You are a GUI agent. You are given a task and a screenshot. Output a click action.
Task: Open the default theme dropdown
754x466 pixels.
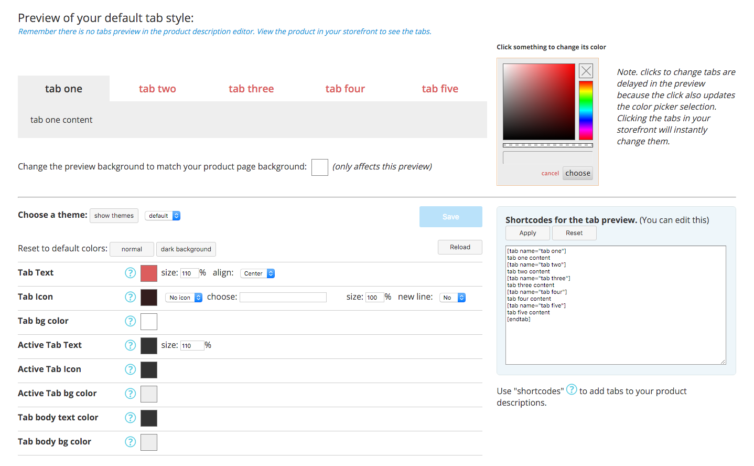click(x=163, y=216)
